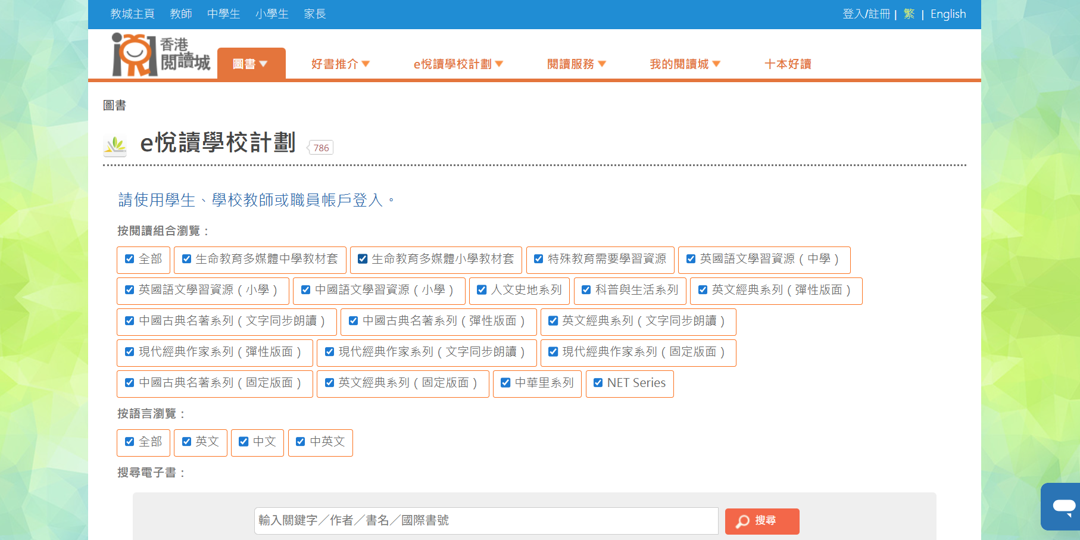Open the 閱讀服務 dropdown menu
The image size is (1080, 540).
tap(576, 64)
